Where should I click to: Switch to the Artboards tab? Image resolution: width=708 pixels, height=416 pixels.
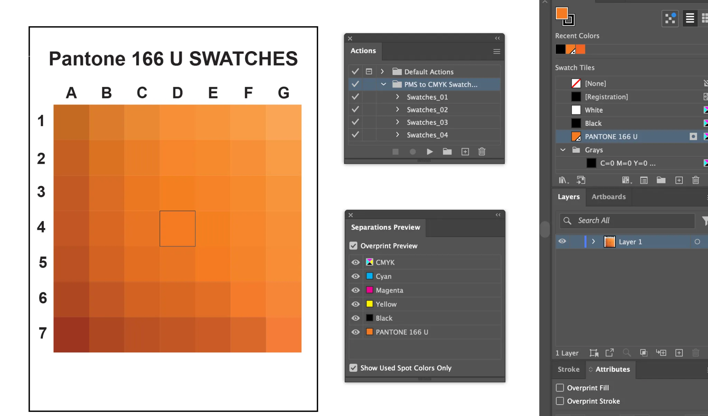(x=608, y=197)
